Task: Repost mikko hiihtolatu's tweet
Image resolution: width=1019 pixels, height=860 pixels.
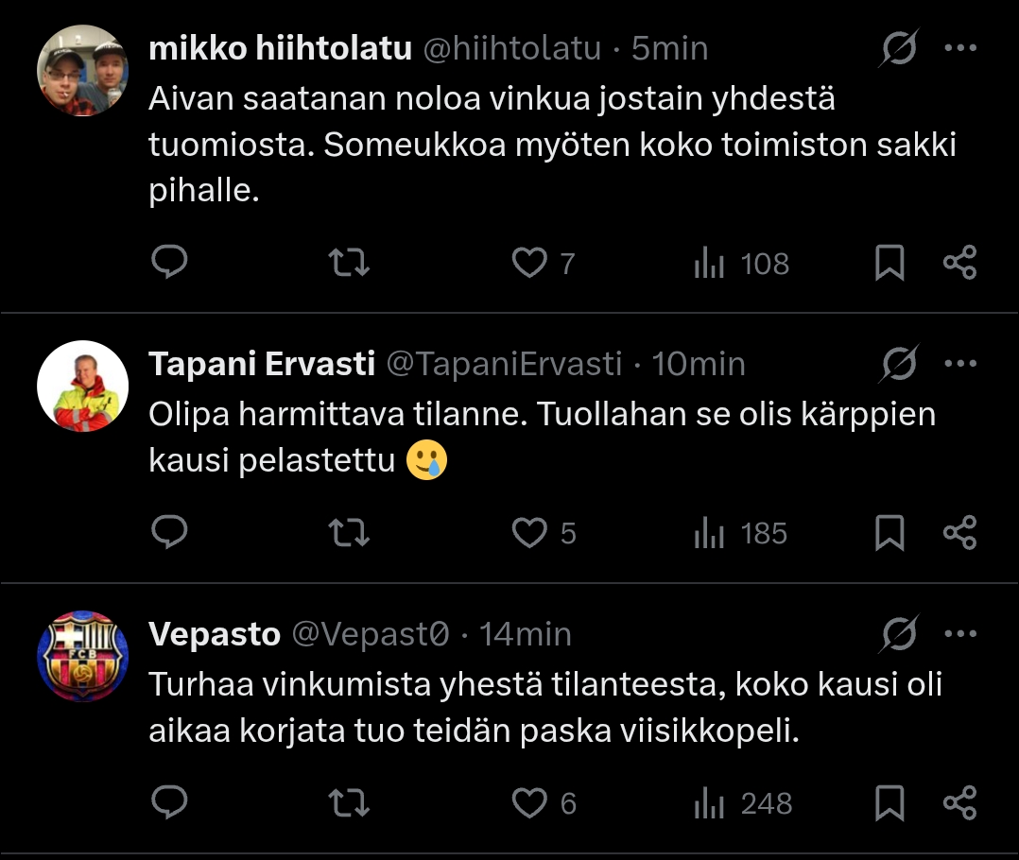Action: click(x=352, y=263)
